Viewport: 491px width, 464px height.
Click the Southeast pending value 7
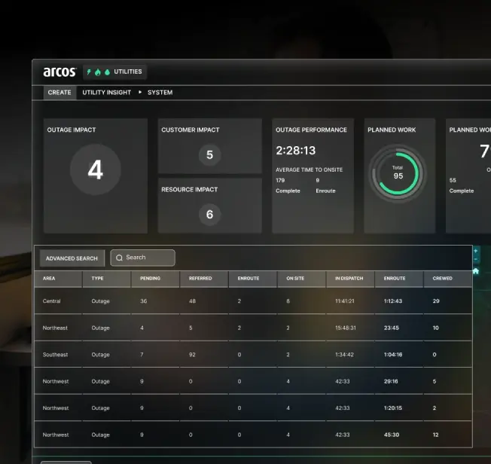point(142,355)
